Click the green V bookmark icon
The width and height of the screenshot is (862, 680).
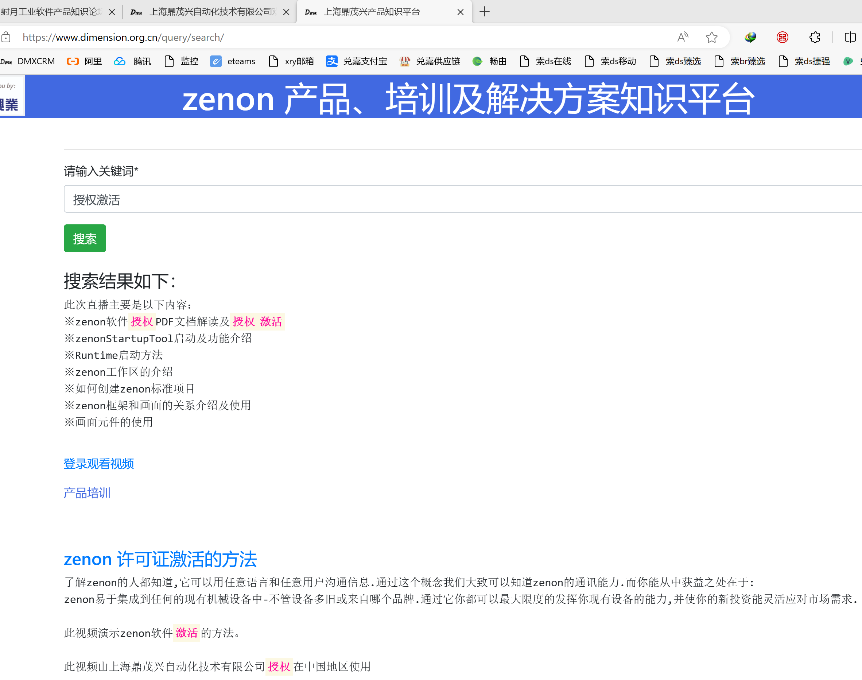coord(848,61)
